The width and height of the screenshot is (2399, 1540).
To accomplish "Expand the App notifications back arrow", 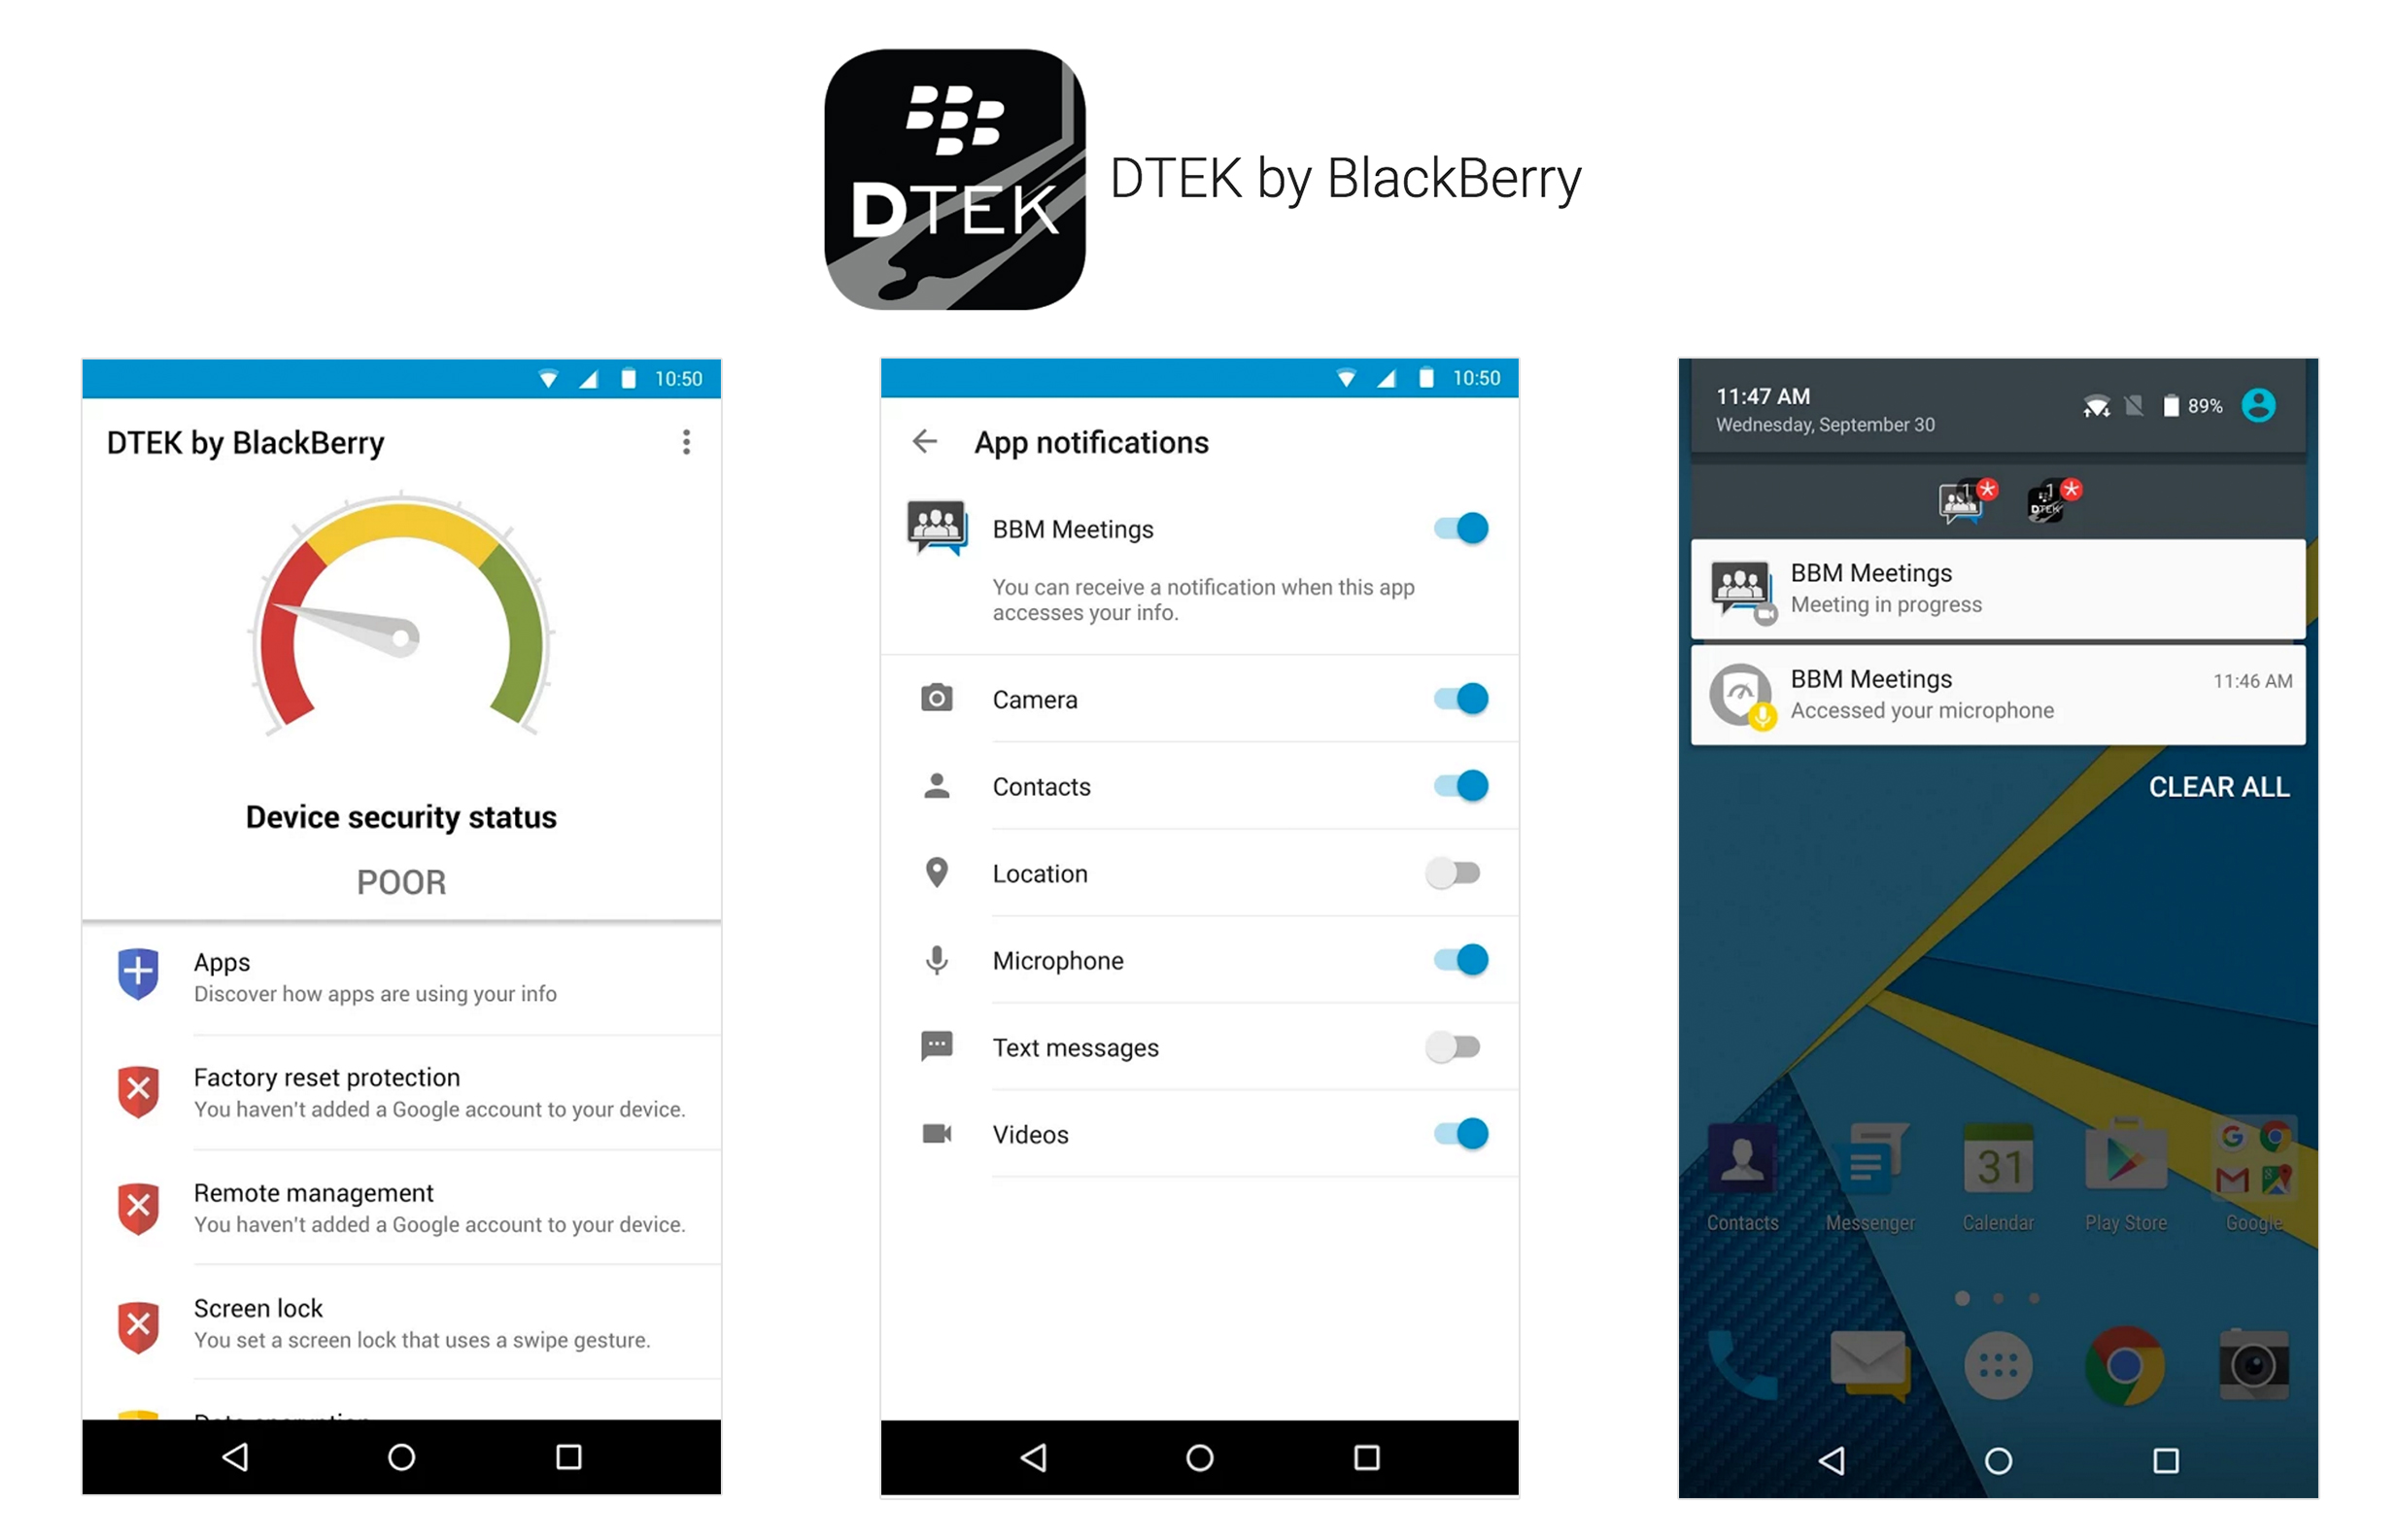I will (923, 440).
